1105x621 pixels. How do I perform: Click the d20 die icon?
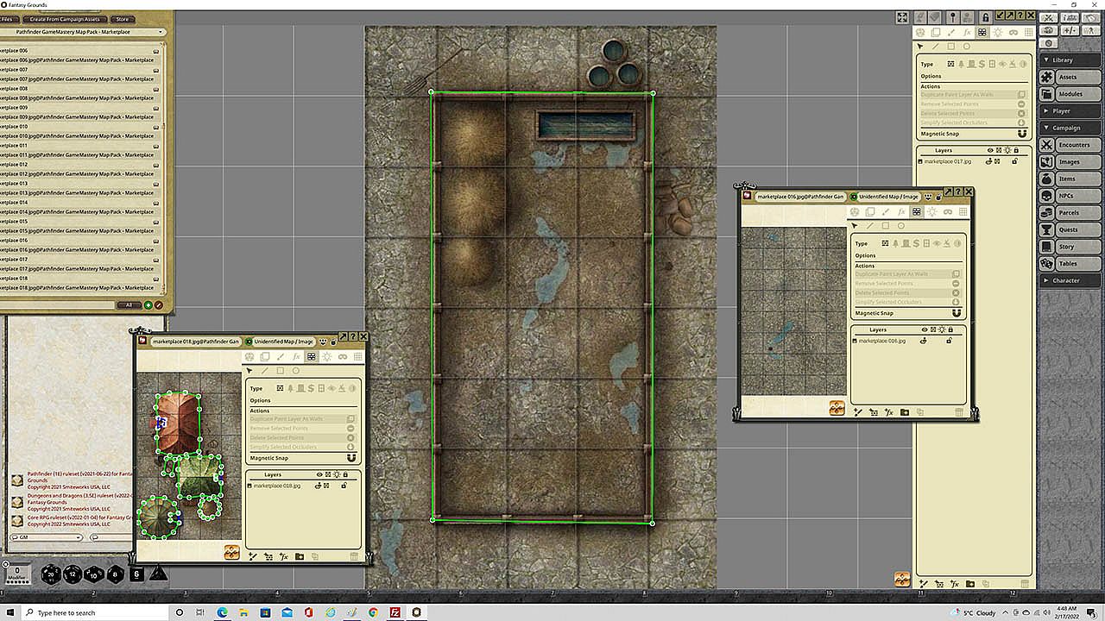pyautogui.click(x=49, y=574)
